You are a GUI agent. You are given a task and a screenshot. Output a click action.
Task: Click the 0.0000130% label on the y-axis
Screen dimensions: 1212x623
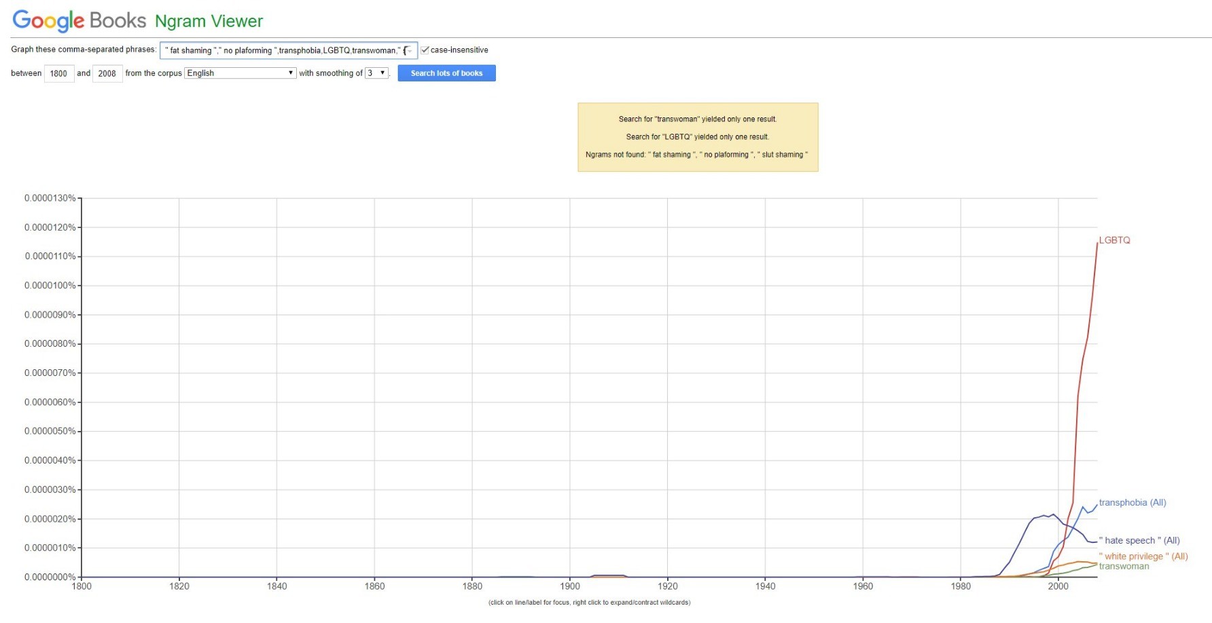point(50,198)
